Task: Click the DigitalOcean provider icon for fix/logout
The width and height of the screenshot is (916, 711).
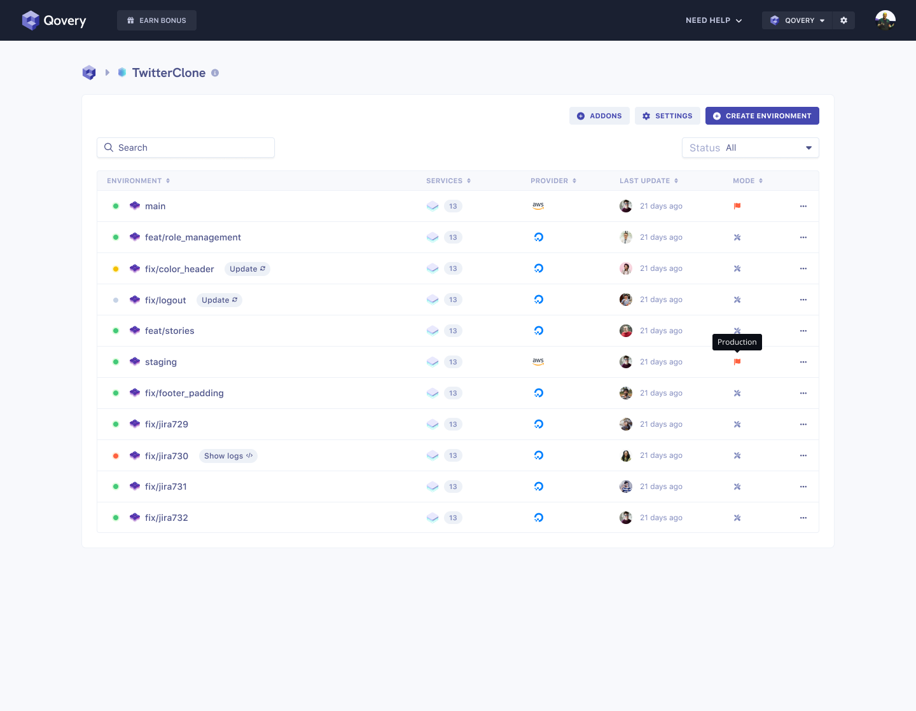Action: point(539,300)
